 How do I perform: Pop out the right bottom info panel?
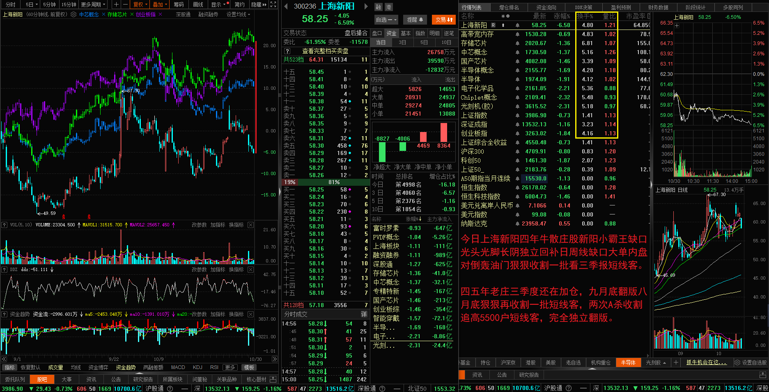coord(762,375)
